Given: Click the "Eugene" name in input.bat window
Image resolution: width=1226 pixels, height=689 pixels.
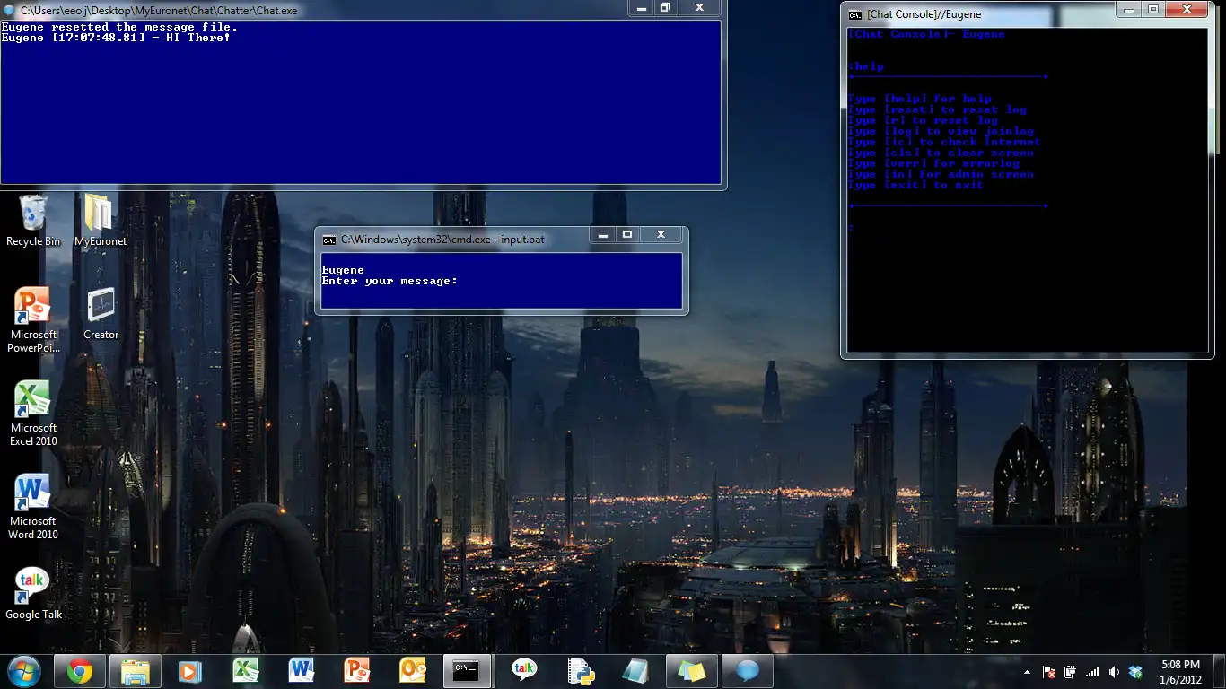Looking at the screenshot, I should pyautogui.click(x=343, y=270).
